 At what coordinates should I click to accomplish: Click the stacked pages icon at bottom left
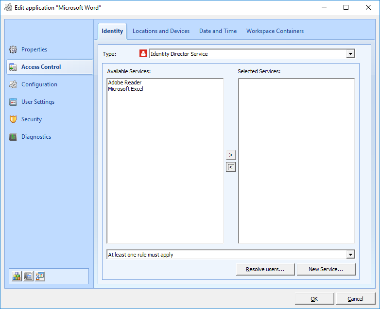point(29,276)
